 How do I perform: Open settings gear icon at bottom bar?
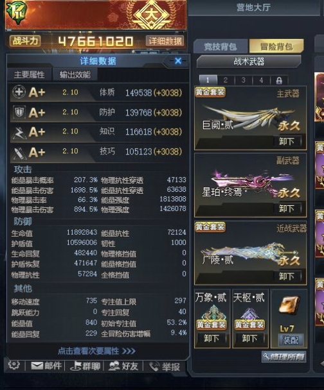coord(14,365)
